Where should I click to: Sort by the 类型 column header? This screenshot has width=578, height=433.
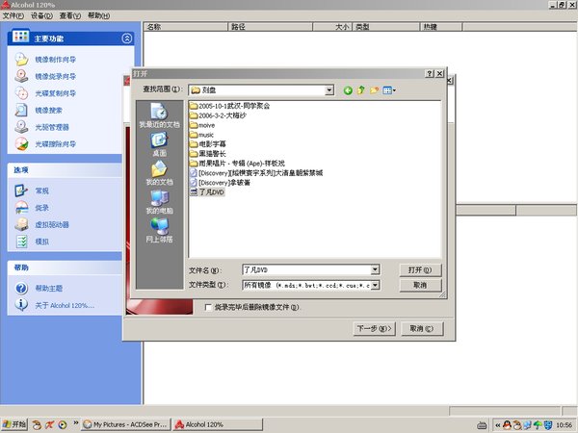click(386, 27)
